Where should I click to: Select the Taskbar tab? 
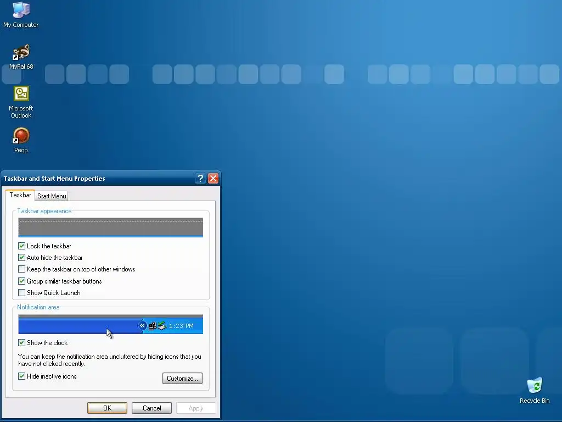pyautogui.click(x=20, y=195)
